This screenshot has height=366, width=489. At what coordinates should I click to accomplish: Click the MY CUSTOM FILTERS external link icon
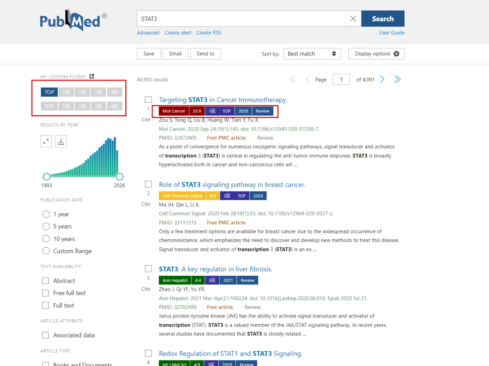pyautogui.click(x=91, y=76)
